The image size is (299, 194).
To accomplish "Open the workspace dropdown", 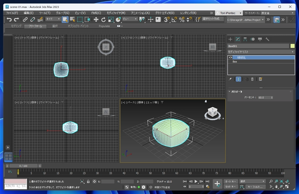I will point(277,13).
